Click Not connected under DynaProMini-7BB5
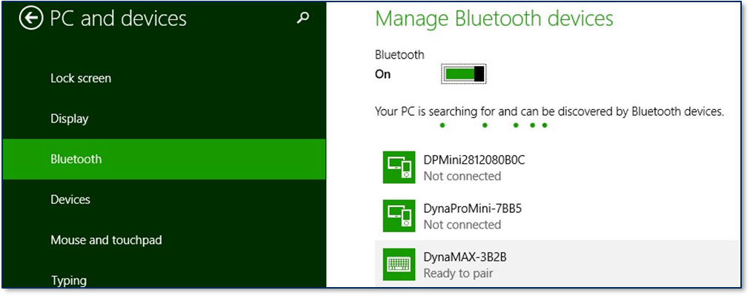Screen dimensions: 750x296 462,225
